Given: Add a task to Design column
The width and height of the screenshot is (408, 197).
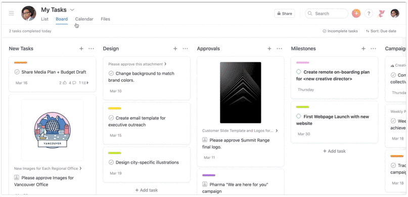Looking at the screenshot, I should click(175, 48).
